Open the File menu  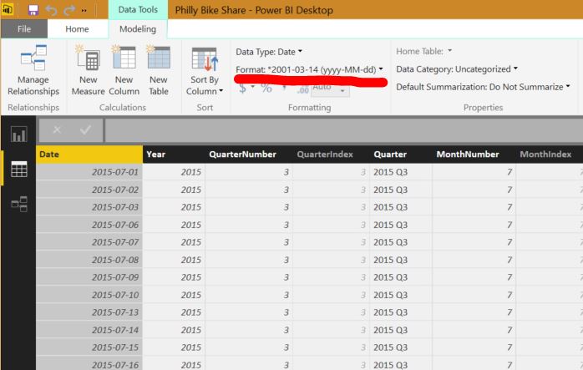[24, 29]
